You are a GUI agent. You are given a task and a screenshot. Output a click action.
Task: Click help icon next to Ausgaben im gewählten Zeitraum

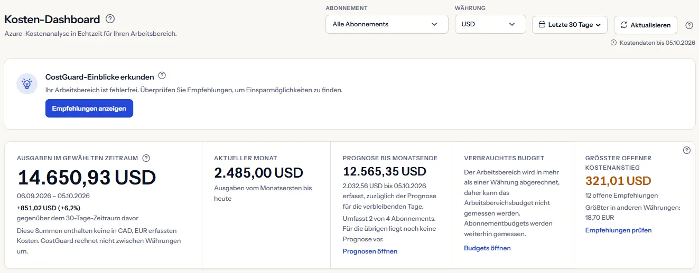[x=146, y=158]
